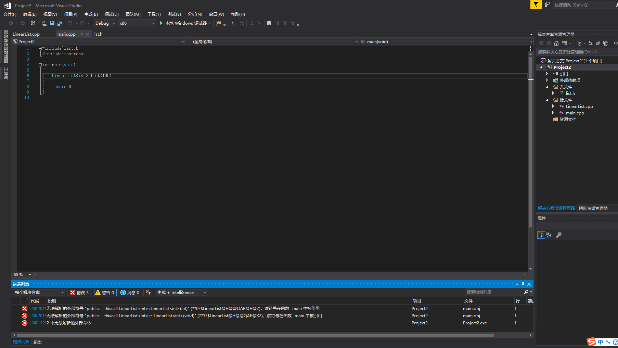The image size is (618, 348).
Task: Click the Save All icon
Action: point(60,23)
